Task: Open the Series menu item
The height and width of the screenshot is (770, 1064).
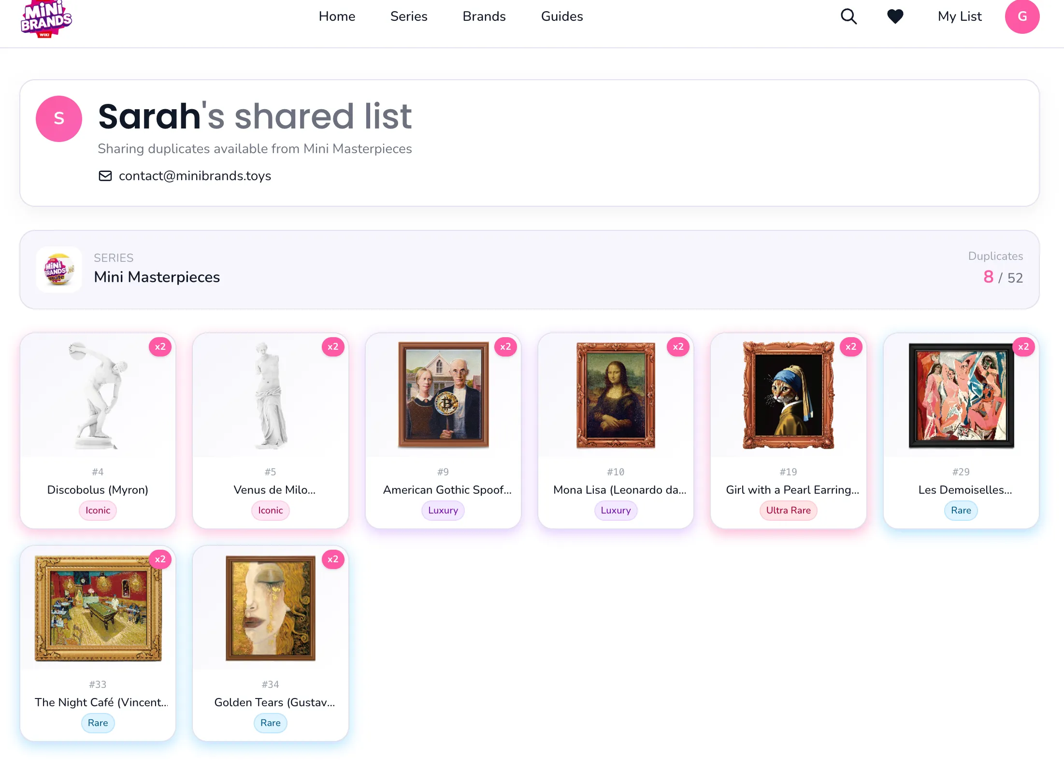Action: coord(409,16)
